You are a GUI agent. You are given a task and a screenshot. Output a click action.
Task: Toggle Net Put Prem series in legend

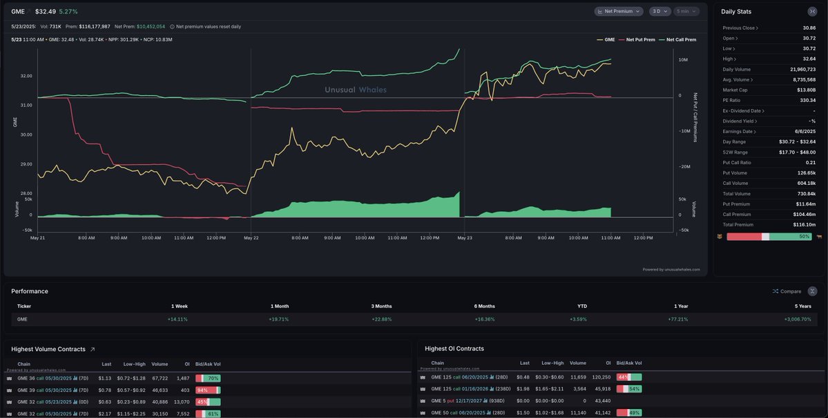pos(637,39)
